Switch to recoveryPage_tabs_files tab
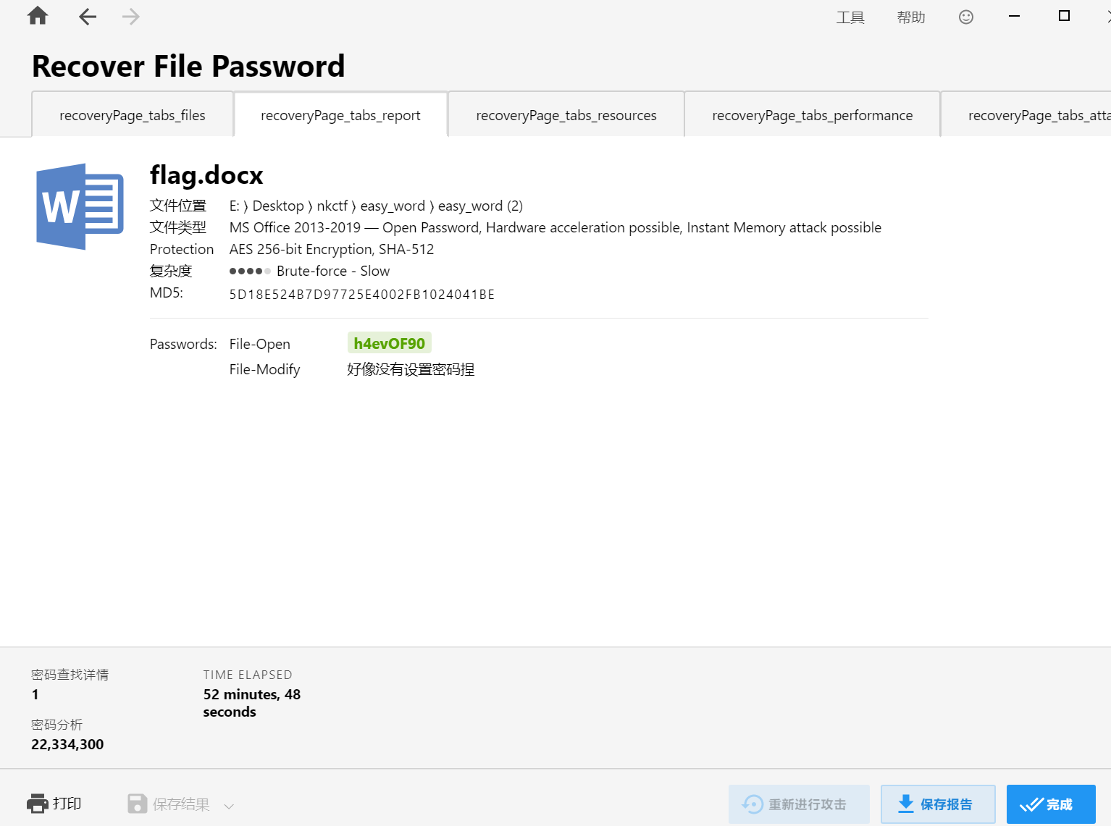The height and width of the screenshot is (826, 1111). [133, 115]
